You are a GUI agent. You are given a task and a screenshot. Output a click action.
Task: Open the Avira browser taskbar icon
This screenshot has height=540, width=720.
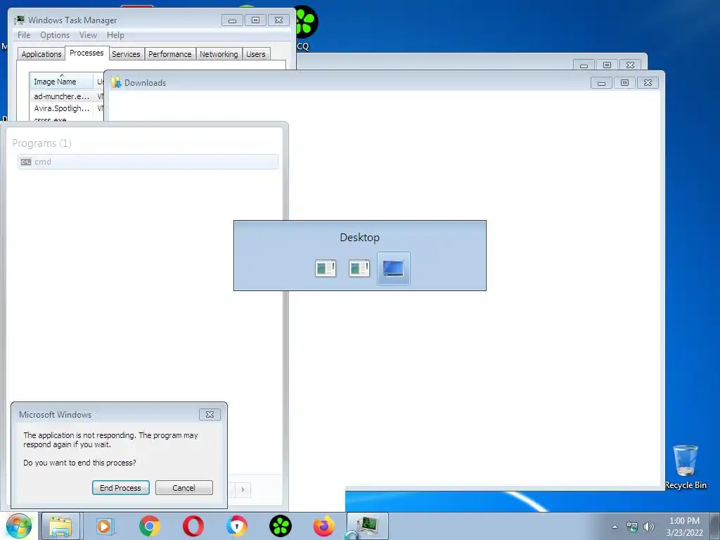tap(236, 526)
